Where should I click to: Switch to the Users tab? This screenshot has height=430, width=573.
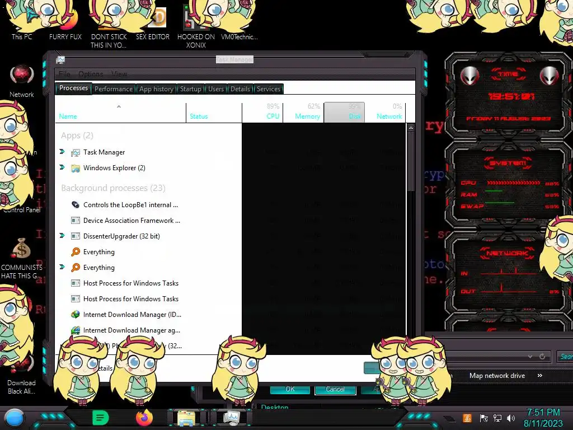tap(216, 89)
